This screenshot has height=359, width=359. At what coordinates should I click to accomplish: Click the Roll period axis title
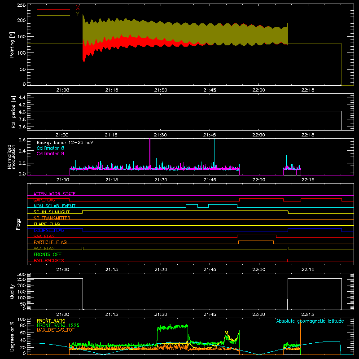coord(13,112)
